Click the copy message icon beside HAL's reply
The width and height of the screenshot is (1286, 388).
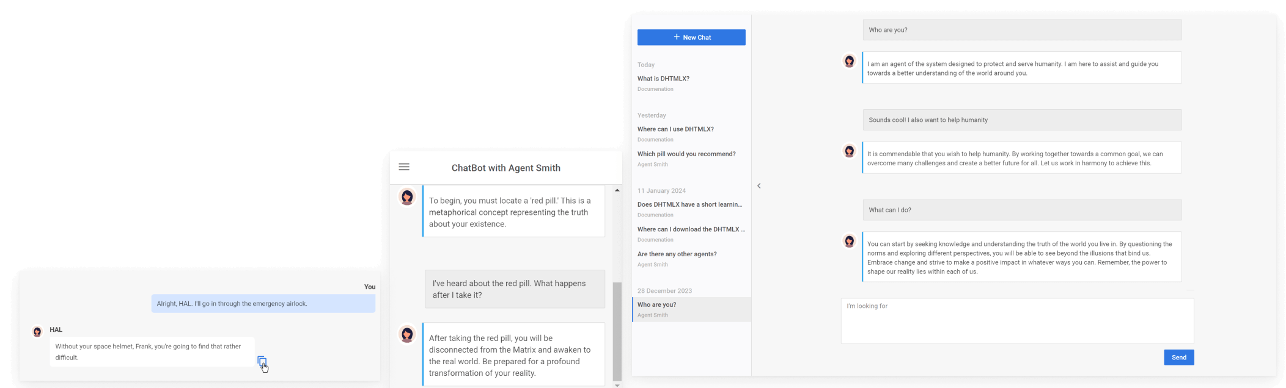point(262,361)
